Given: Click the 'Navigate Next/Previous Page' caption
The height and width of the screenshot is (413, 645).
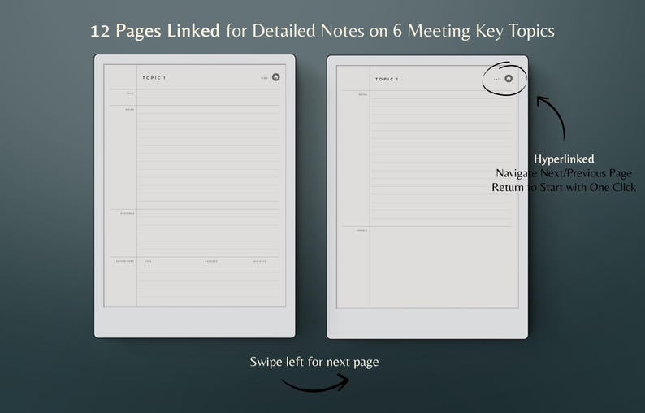Looking at the screenshot, I should click(x=564, y=173).
